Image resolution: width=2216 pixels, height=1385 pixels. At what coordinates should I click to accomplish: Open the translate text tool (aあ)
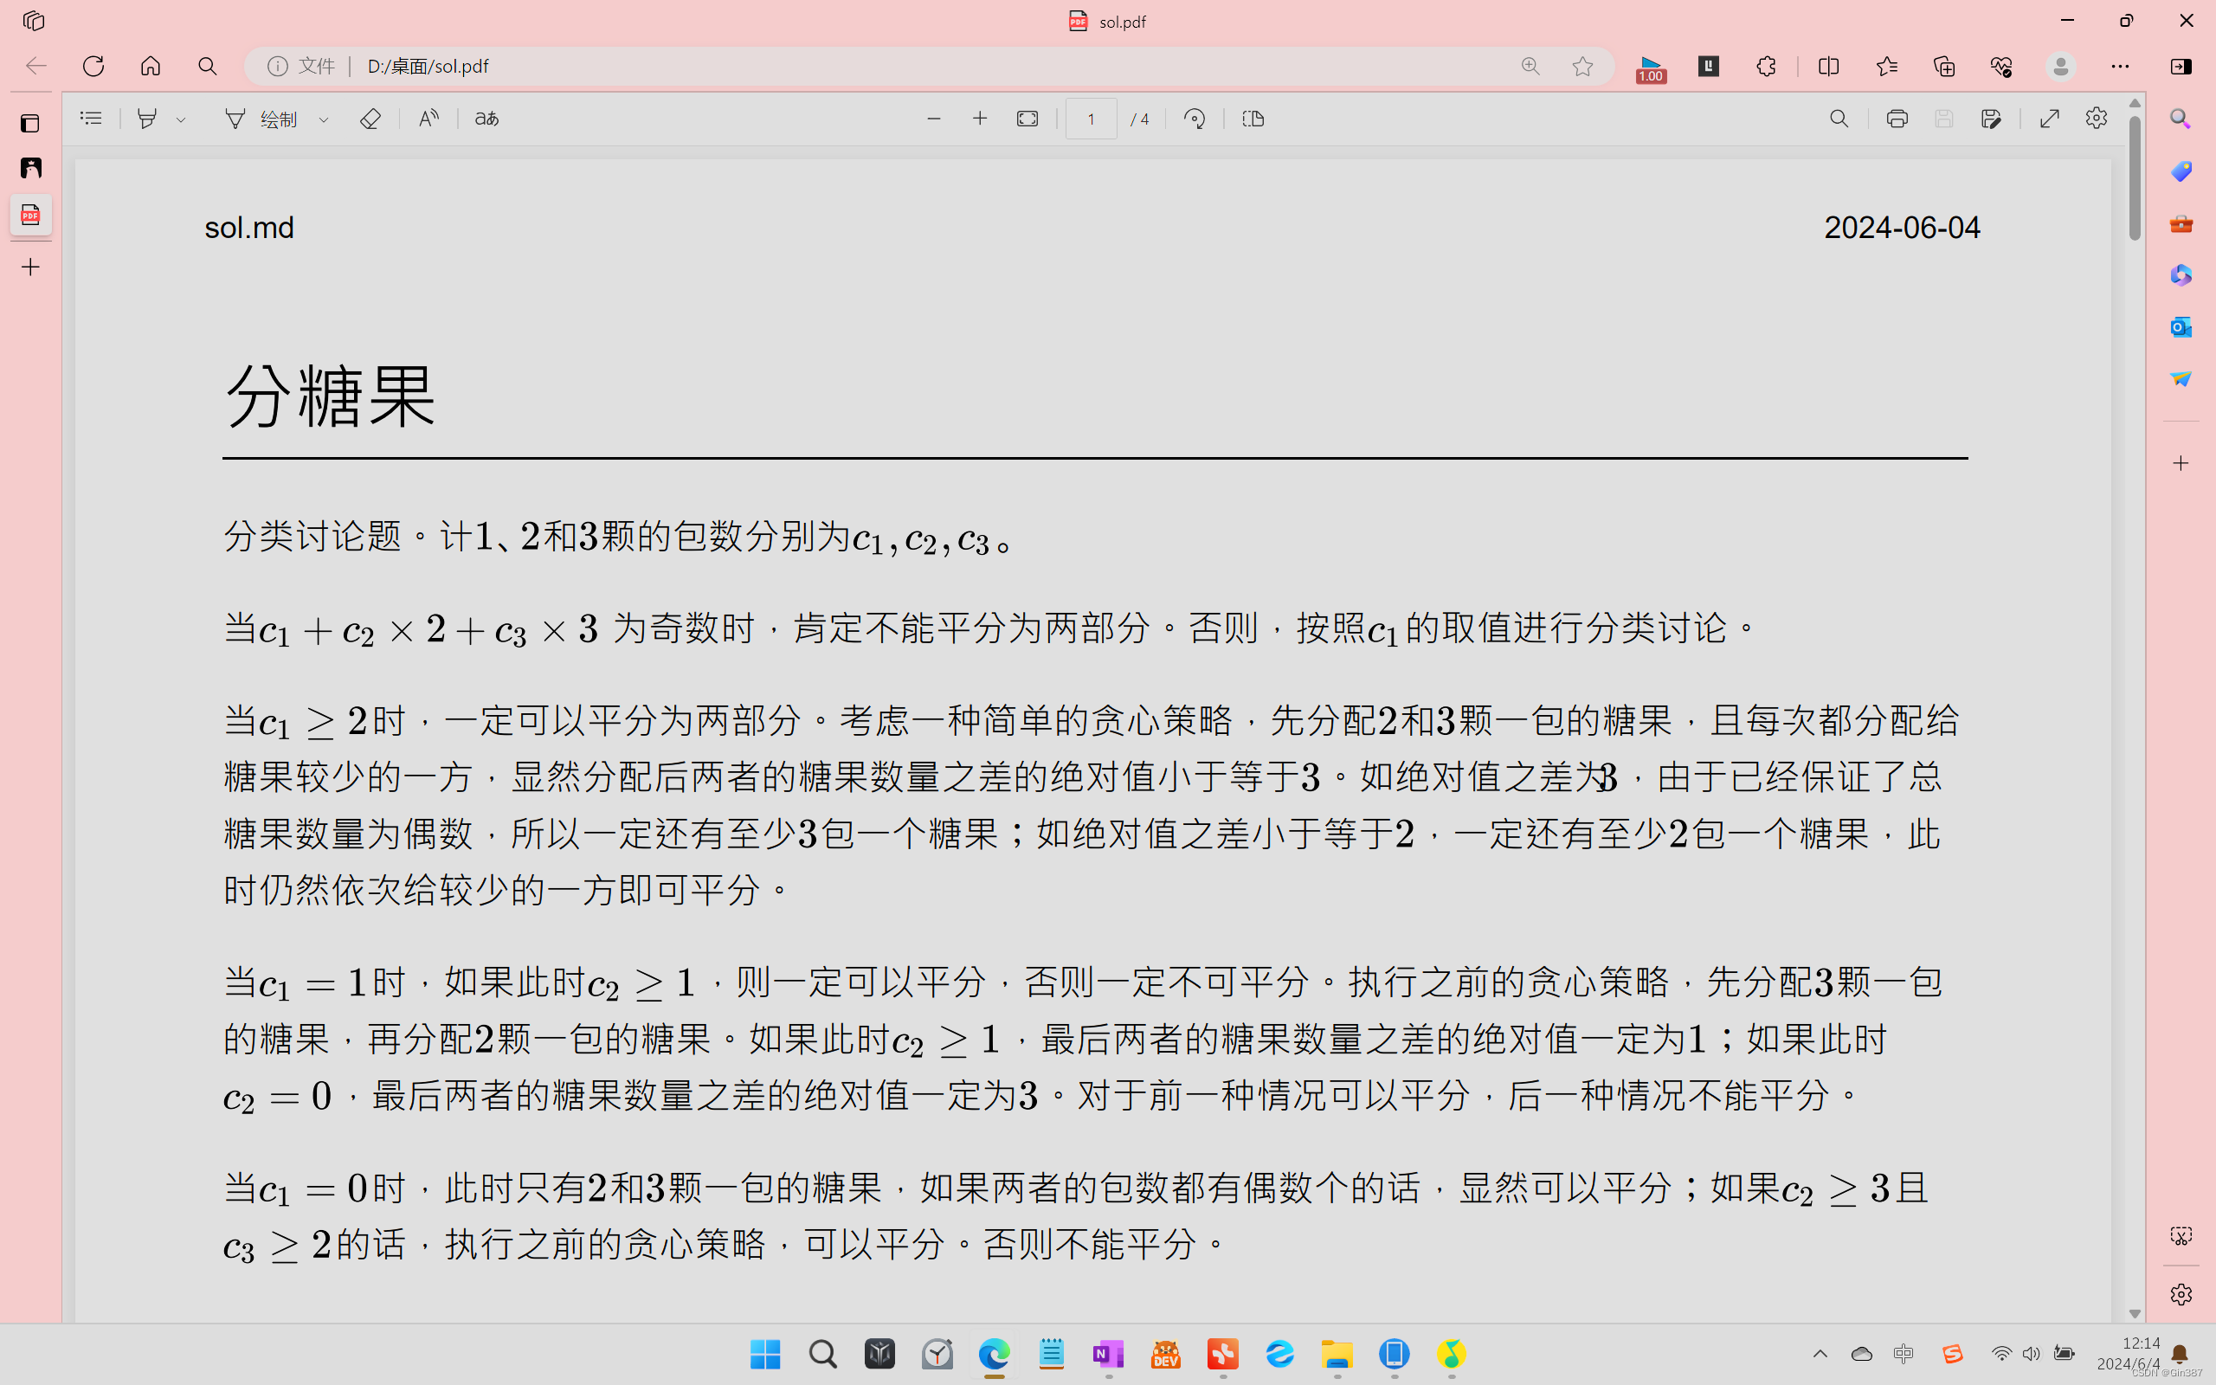point(486,119)
